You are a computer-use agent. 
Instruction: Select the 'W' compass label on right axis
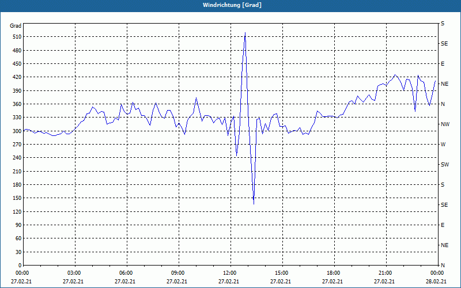(x=443, y=145)
